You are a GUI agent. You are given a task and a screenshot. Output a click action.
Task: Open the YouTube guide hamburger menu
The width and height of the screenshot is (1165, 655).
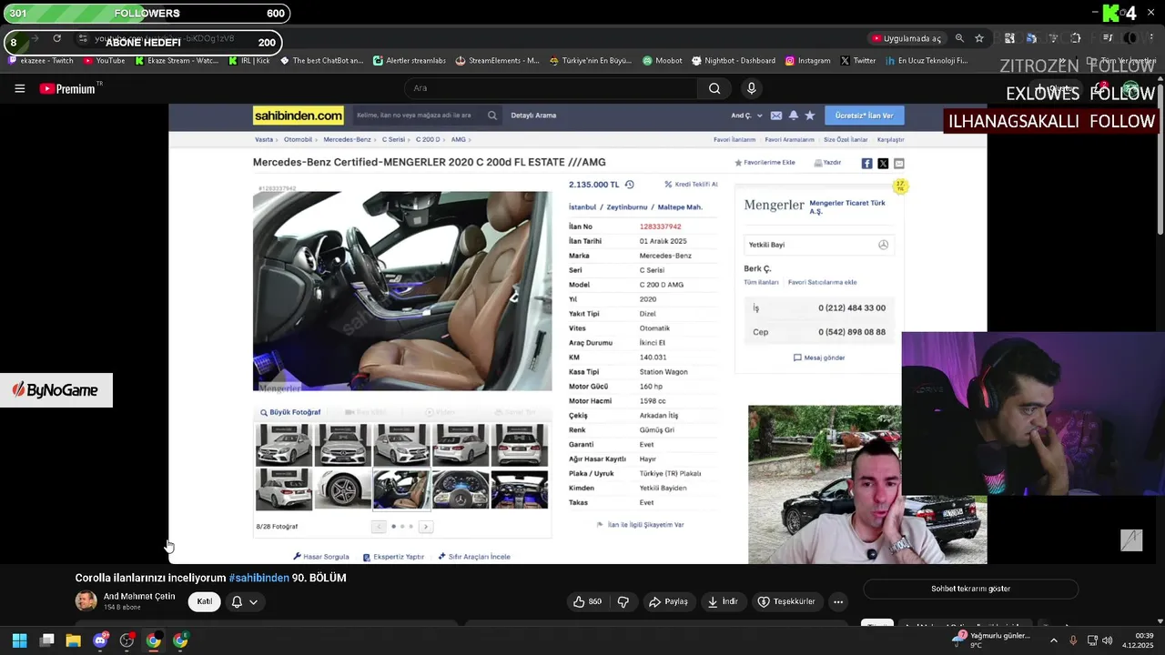point(19,88)
